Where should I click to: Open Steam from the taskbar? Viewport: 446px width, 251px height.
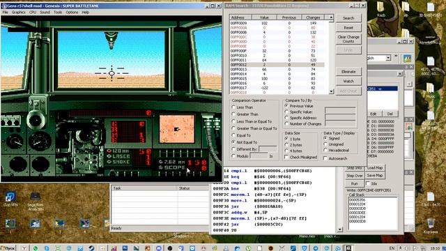[x=91, y=248]
